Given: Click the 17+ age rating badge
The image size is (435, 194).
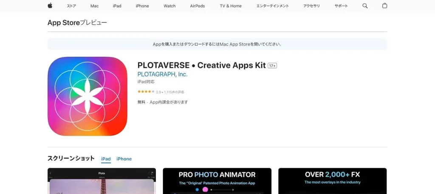Looking at the screenshot, I should (272, 66).
